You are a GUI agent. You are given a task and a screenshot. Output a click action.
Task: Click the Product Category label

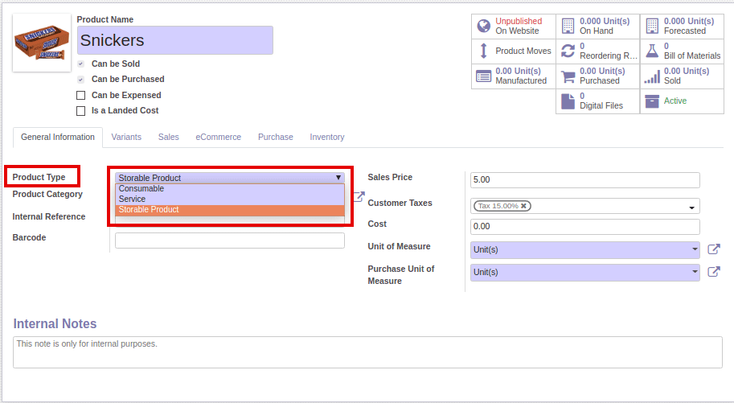coord(47,194)
